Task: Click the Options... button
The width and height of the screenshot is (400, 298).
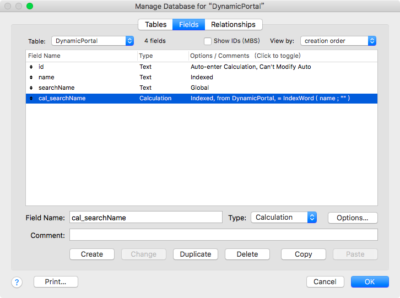Action: tap(353, 218)
